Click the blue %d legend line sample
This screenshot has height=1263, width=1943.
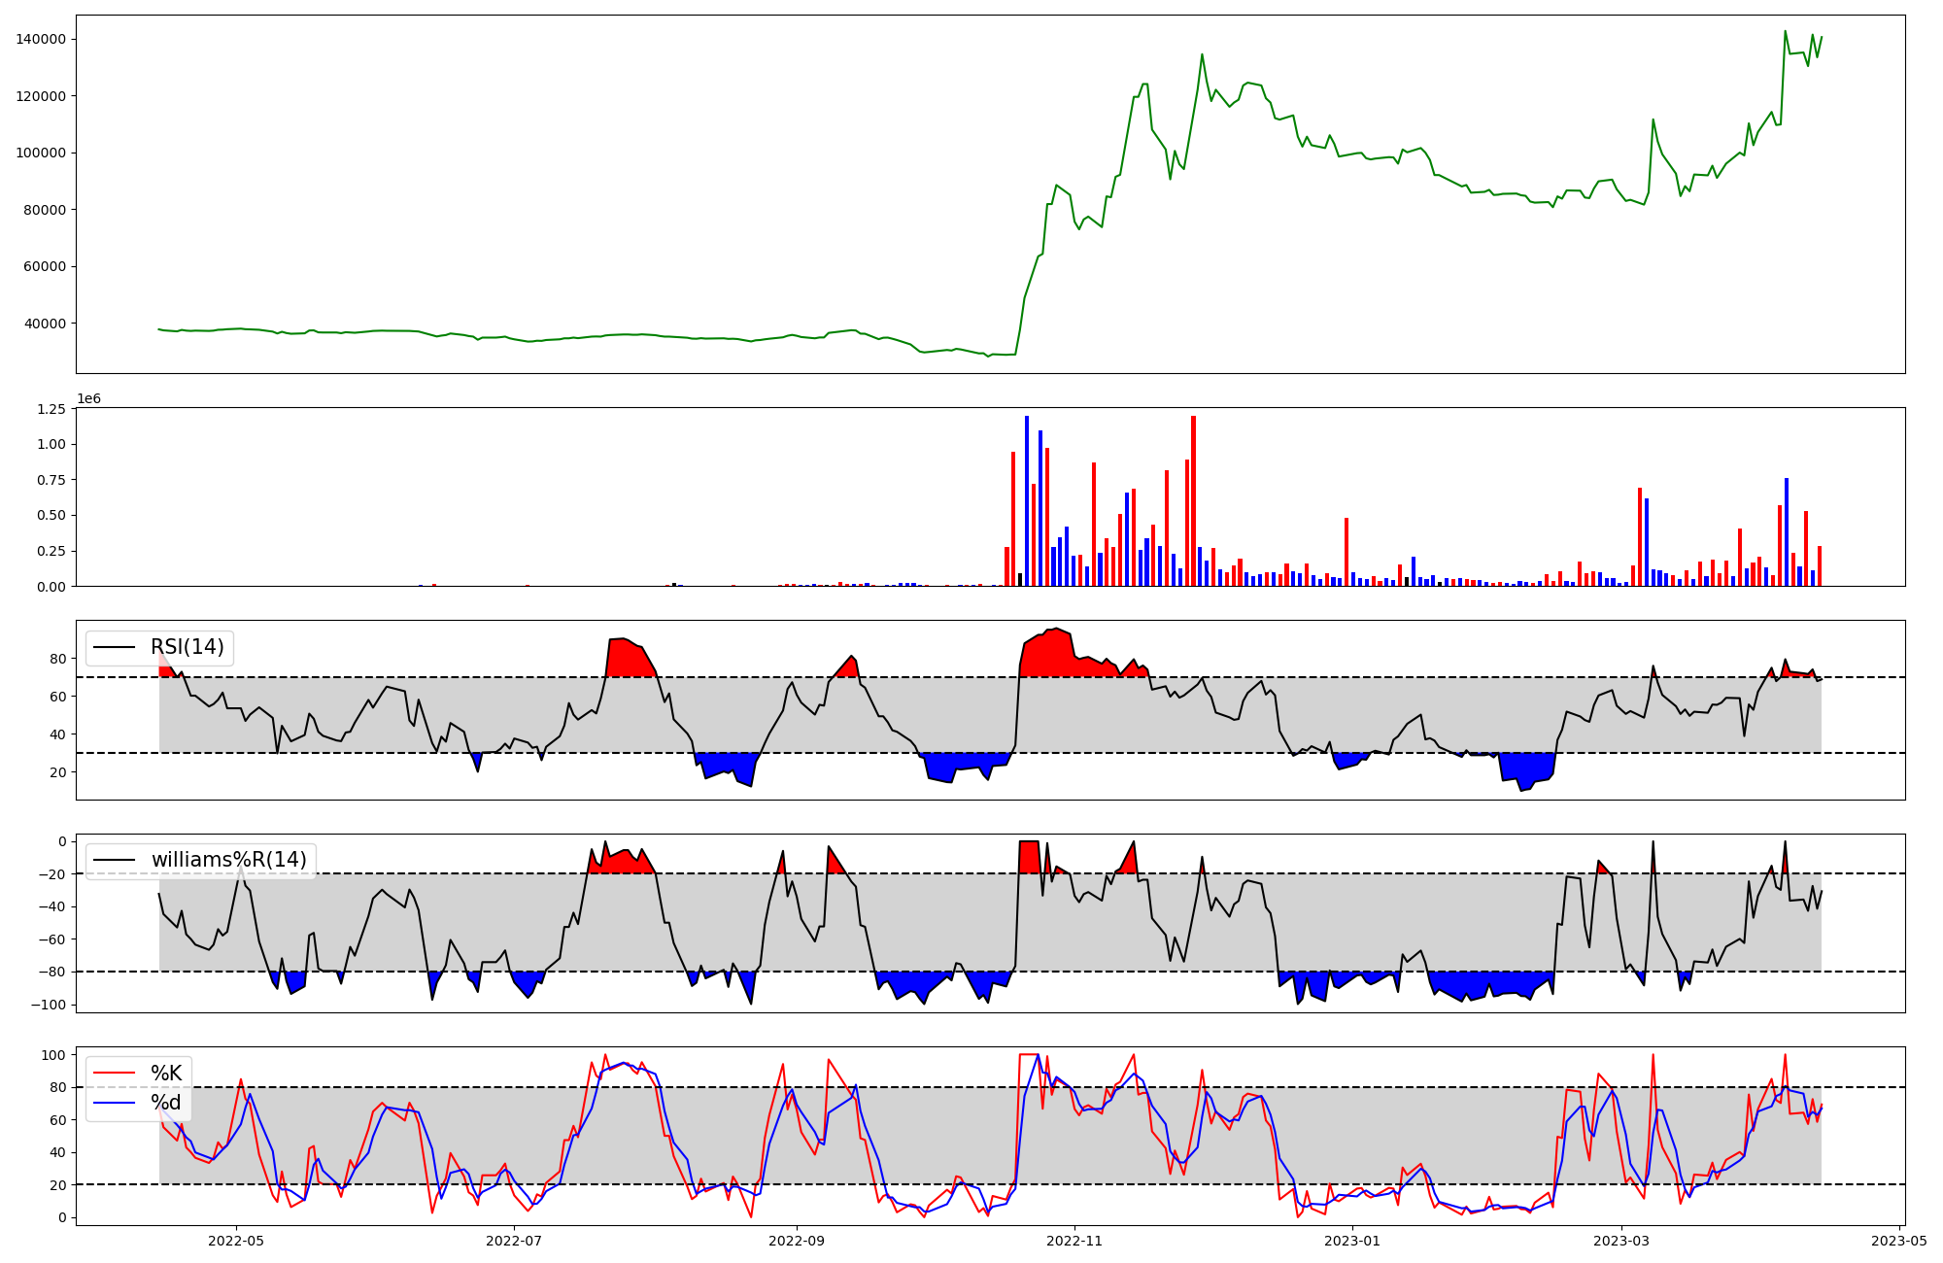click(113, 1103)
